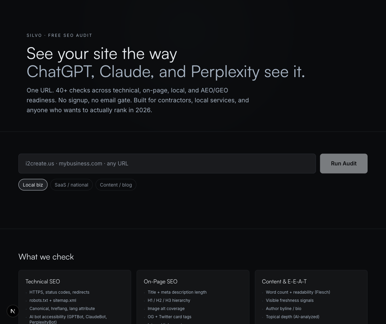Select the Local biz pill
The height and width of the screenshot is (324, 386).
[x=33, y=185]
